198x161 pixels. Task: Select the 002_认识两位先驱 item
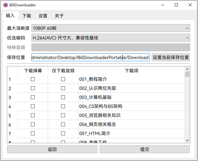pos(131,88)
